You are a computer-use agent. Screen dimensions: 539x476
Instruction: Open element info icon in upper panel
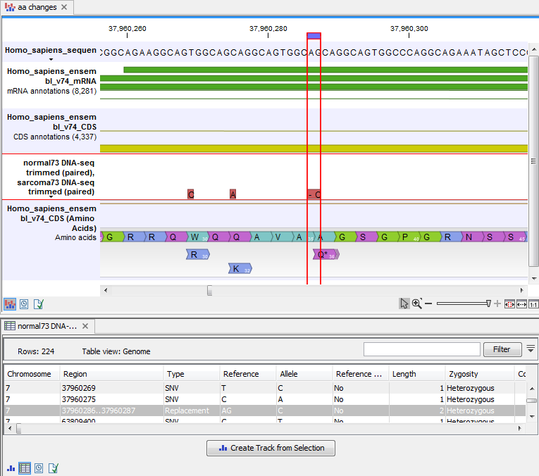(x=39, y=303)
